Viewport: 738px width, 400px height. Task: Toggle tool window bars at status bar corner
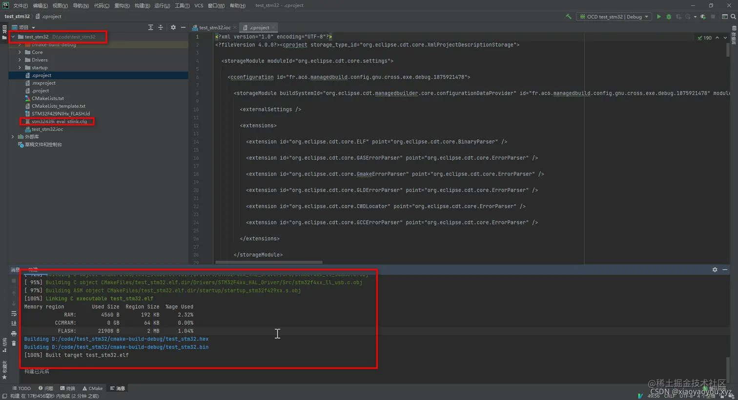pos(4,396)
